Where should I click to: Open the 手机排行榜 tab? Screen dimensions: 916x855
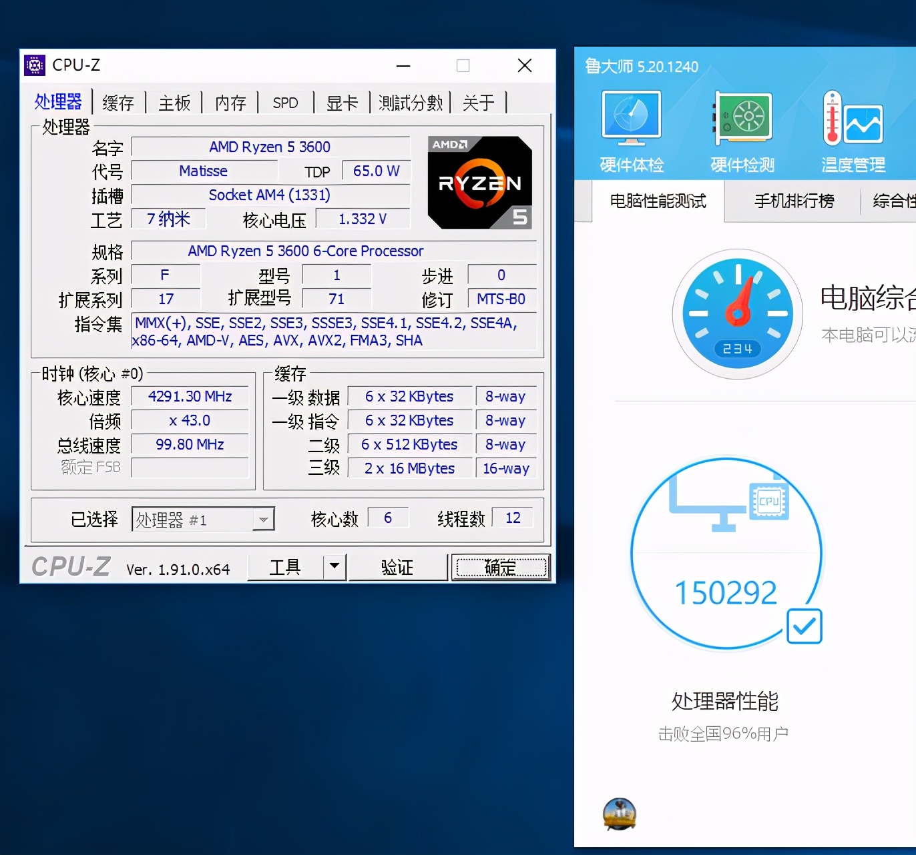[x=793, y=201]
